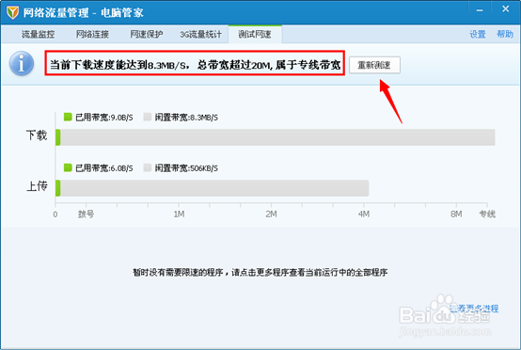Click the green used-bandwidth segment of 下载 bar
The height and width of the screenshot is (350, 521).
57,137
